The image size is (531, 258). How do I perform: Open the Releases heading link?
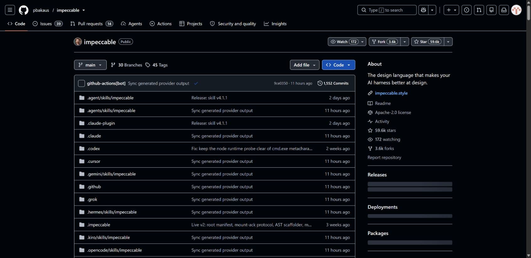point(377,175)
